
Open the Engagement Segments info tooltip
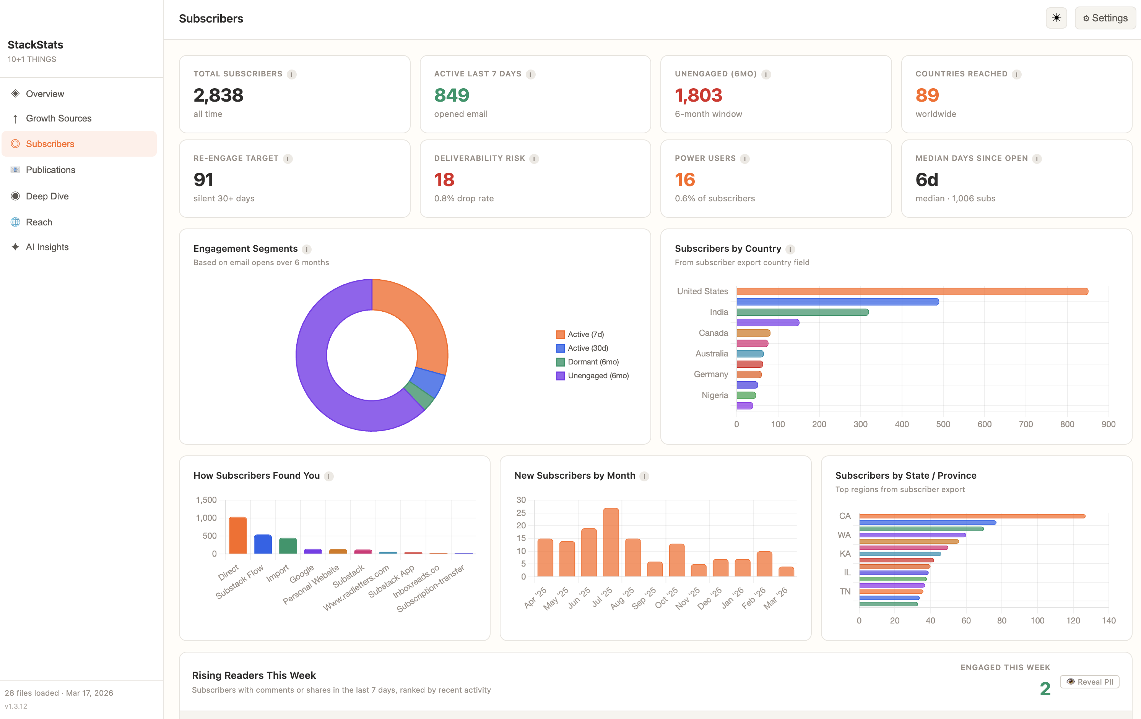tap(307, 249)
